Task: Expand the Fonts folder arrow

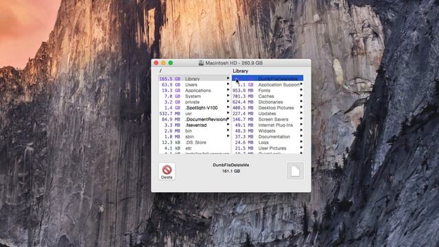Action: pyautogui.click(x=301, y=90)
